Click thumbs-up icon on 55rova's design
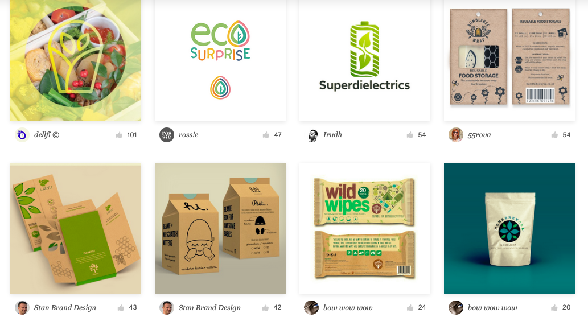This screenshot has width=588, height=321. [x=554, y=135]
